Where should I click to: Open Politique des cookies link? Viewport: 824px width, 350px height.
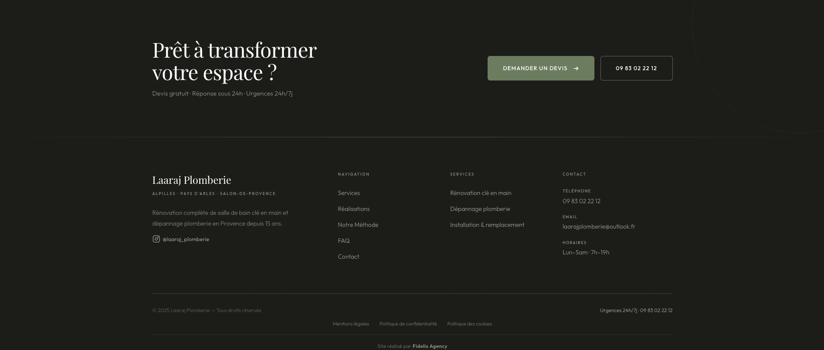point(470,324)
